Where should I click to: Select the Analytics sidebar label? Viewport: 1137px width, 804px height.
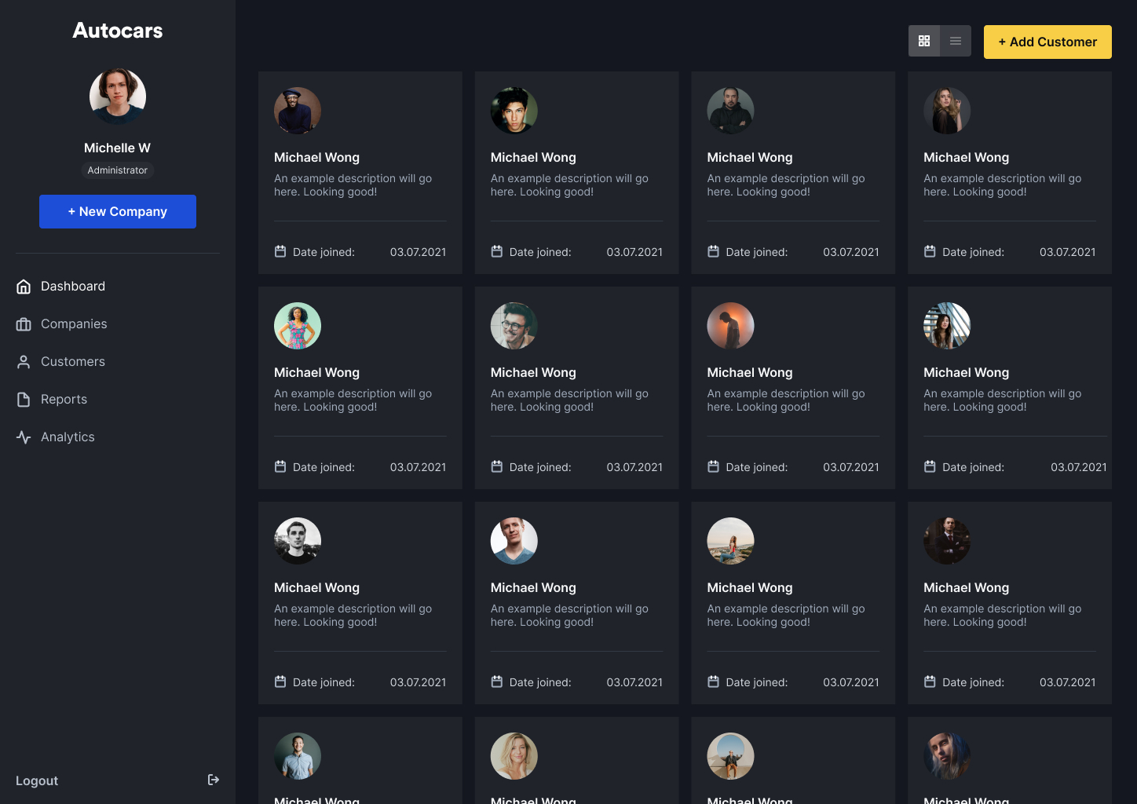coord(68,437)
